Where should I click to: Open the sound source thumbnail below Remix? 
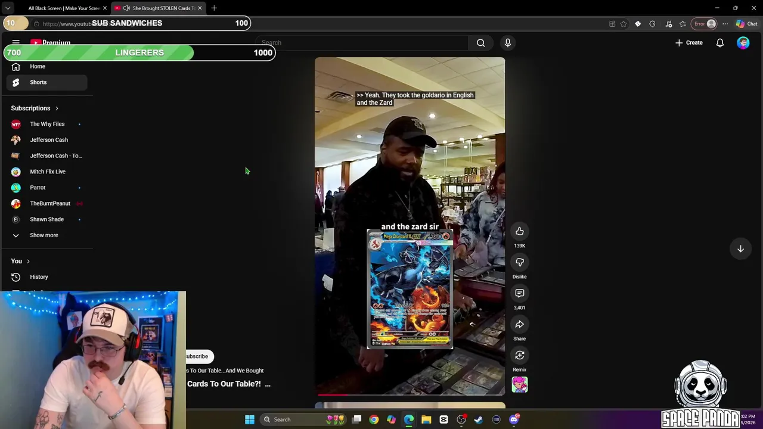(519, 384)
